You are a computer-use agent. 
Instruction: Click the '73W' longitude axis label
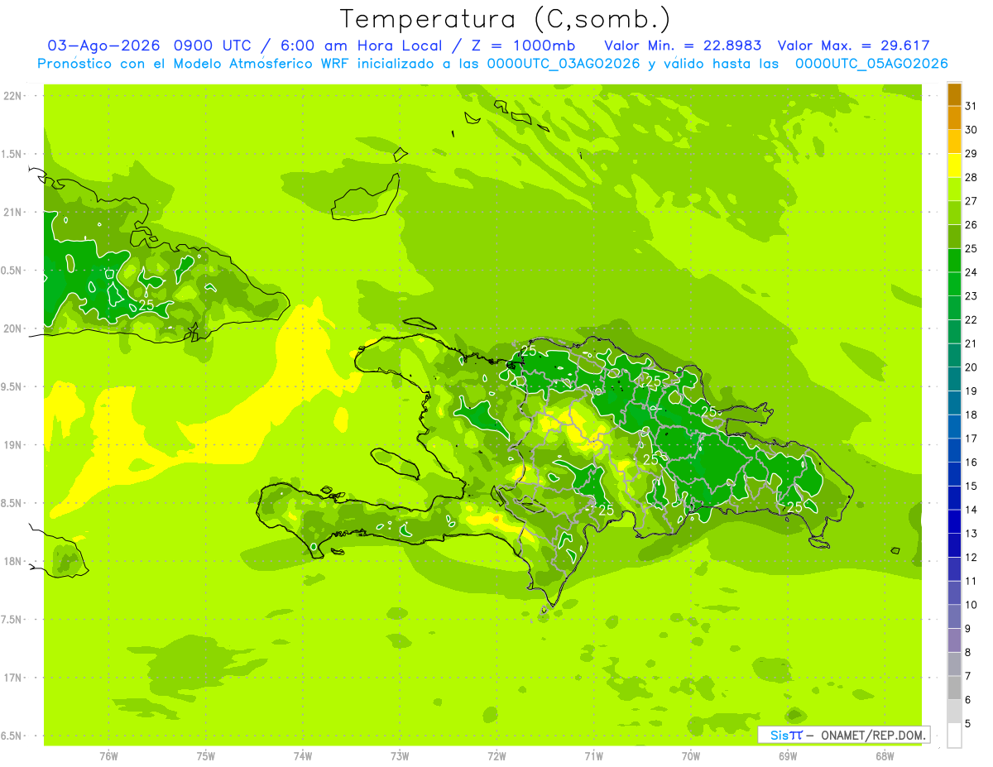[x=400, y=756]
